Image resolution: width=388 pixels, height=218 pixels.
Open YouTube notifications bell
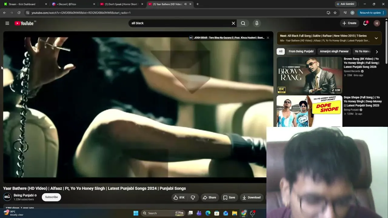point(366,23)
